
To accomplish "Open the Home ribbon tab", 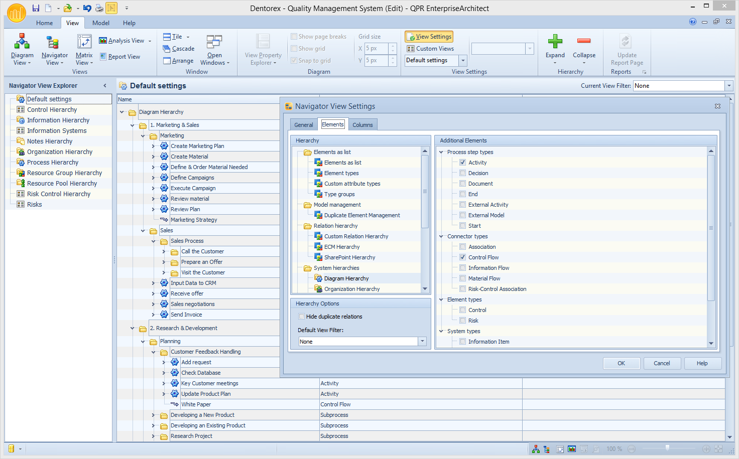I will (x=44, y=23).
